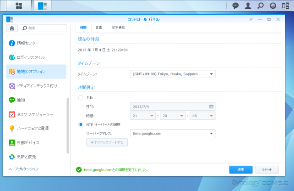Click current time text 2015 年 7月 4 日
The height and width of the screenshot is (191, 294).
(x=103, y=50)
